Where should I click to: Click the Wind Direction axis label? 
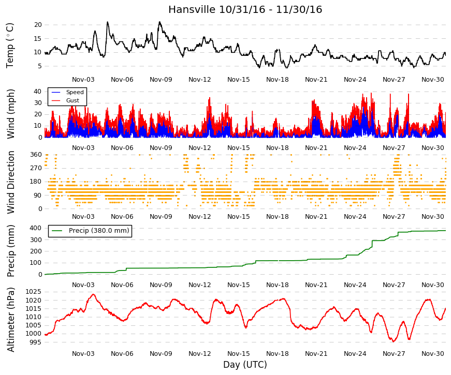coord(11,182)
